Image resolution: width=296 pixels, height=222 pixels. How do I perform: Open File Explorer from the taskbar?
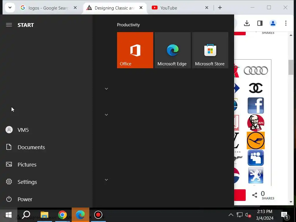click(45, 215)
